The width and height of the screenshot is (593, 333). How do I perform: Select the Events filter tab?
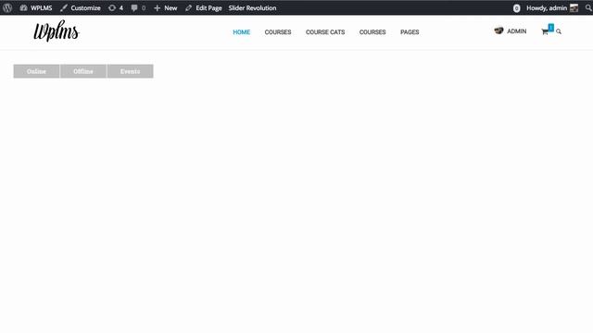(x=130, y=71)
